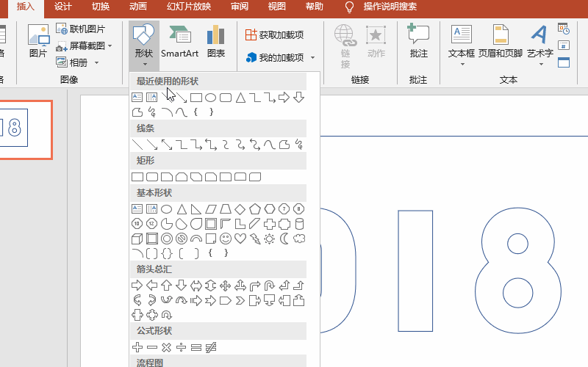Insert a chart (图表)
Viewport: 588px width, 367px height.
pyautogui.click(x=216, y=41)
